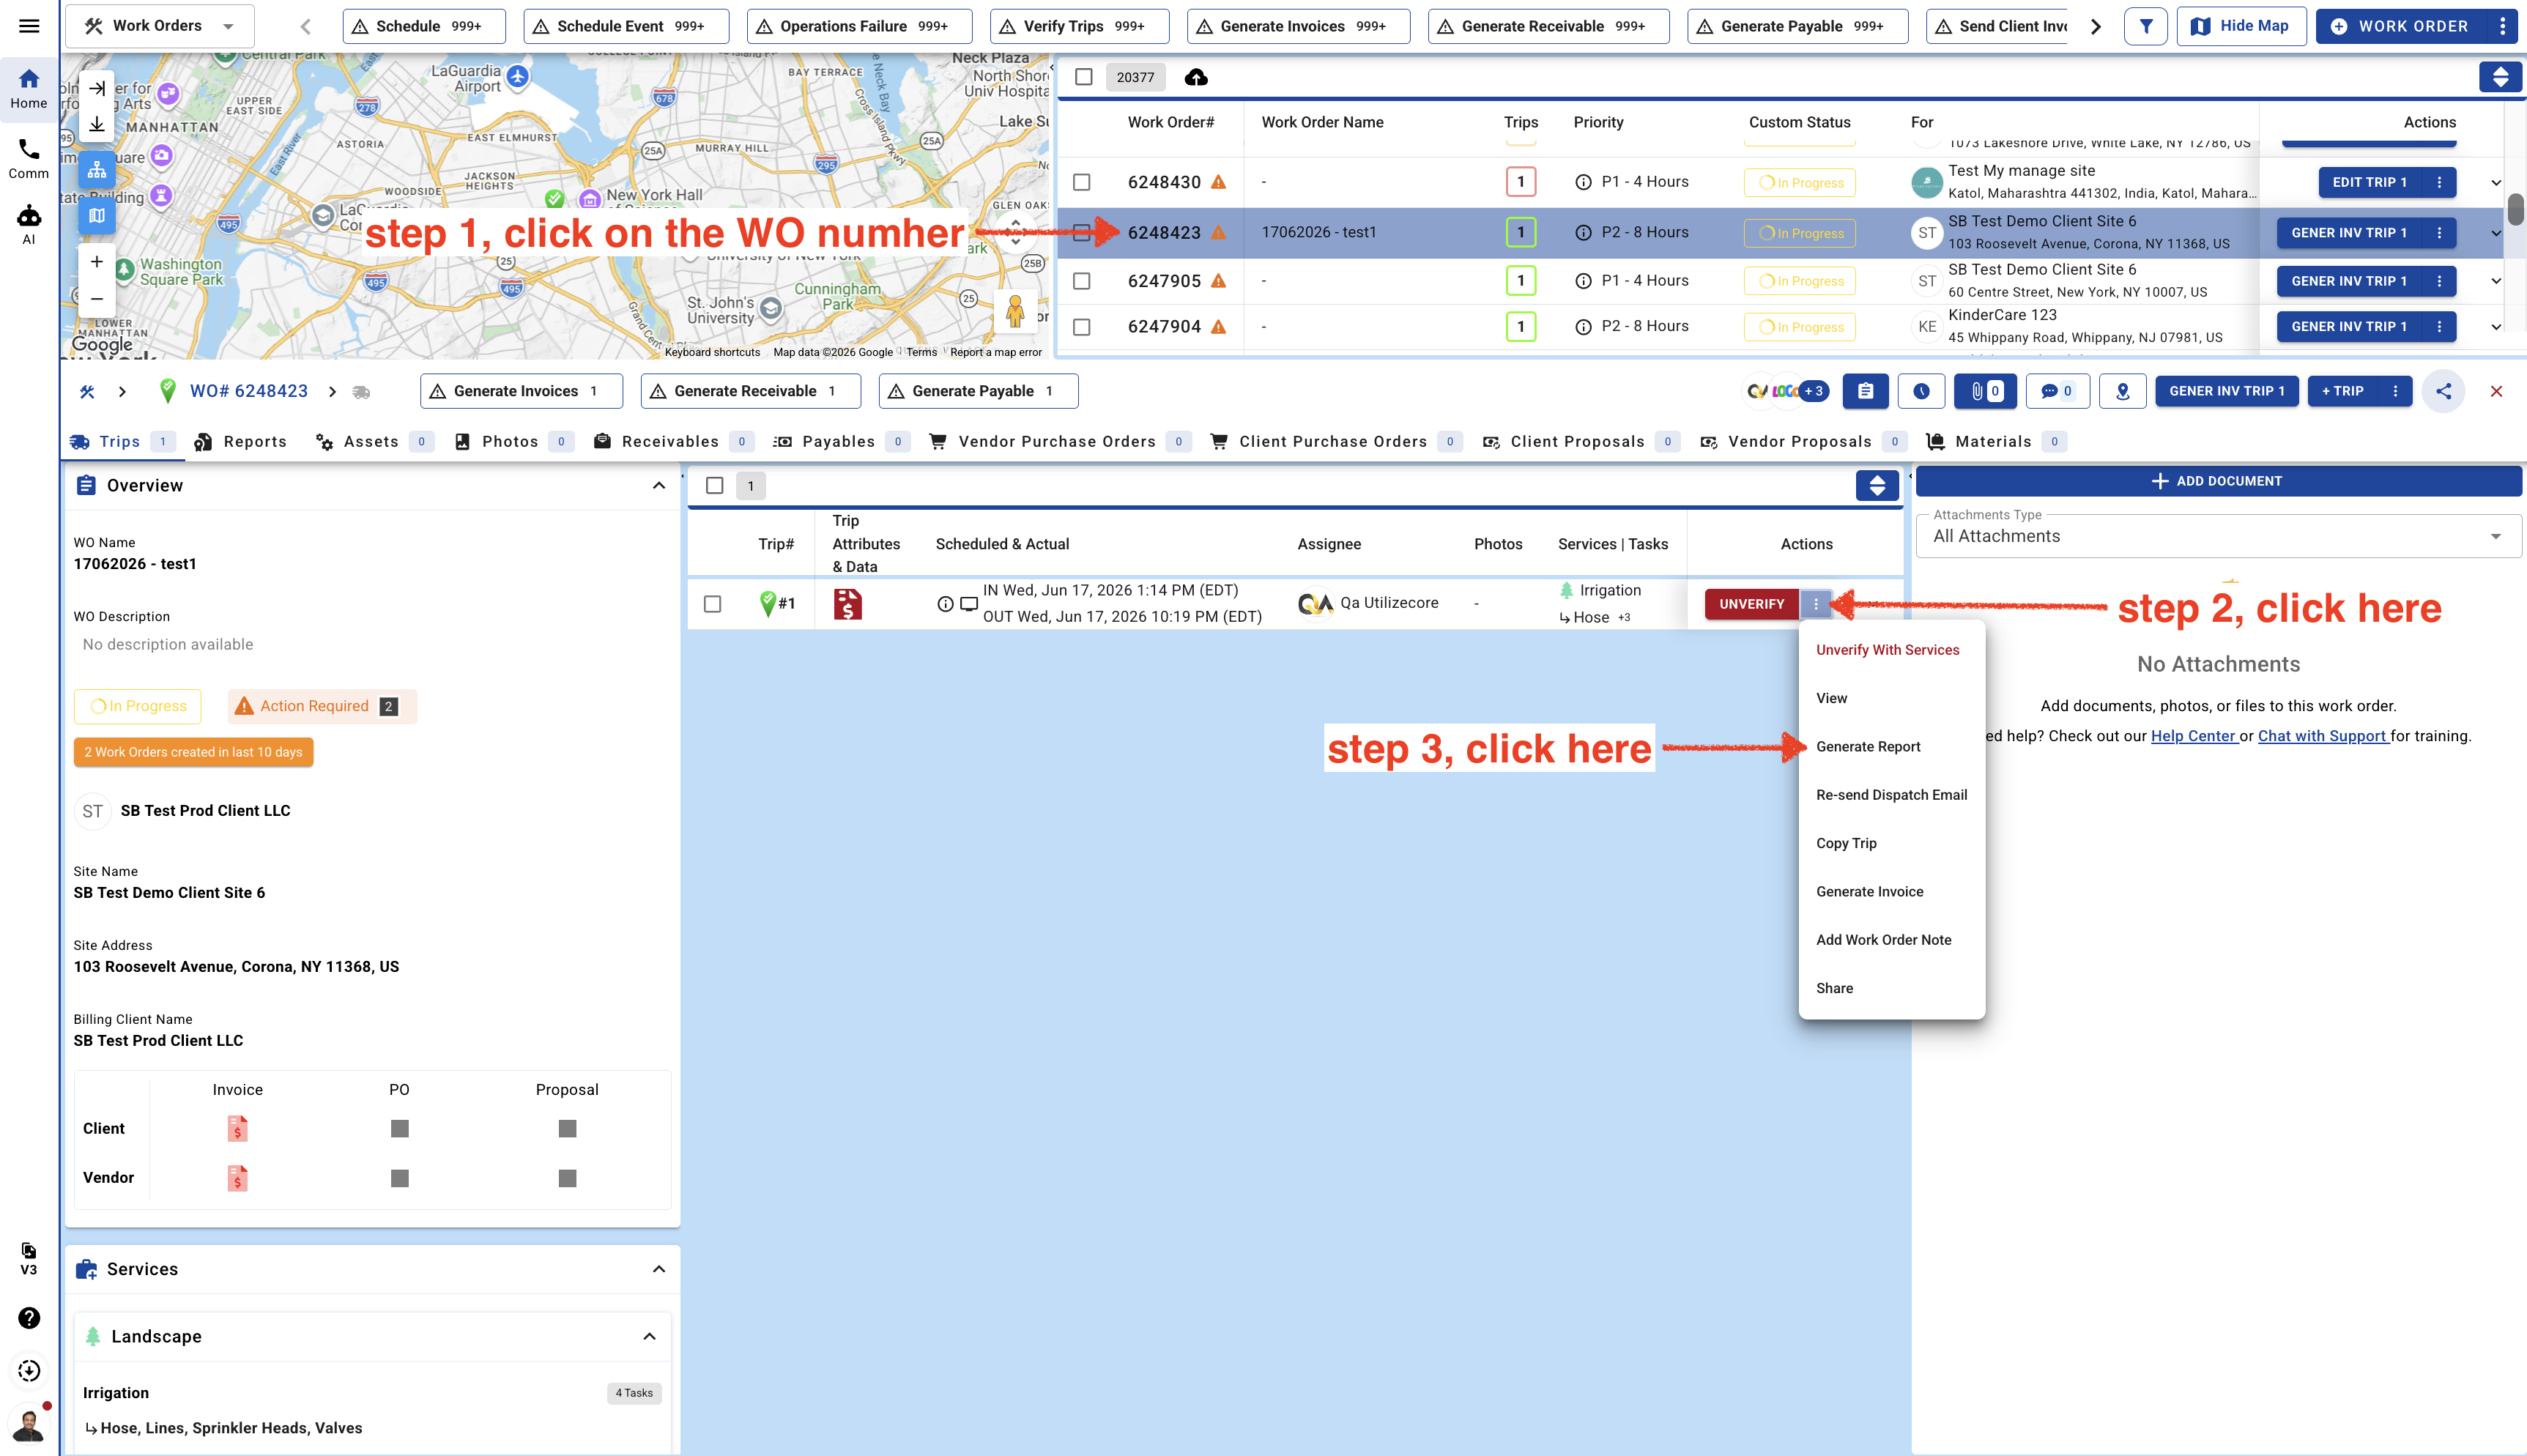Choose Unverify With Services menu item

coord(1887,650)
